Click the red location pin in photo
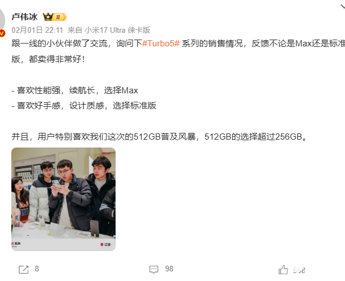 tap(102, 244)
